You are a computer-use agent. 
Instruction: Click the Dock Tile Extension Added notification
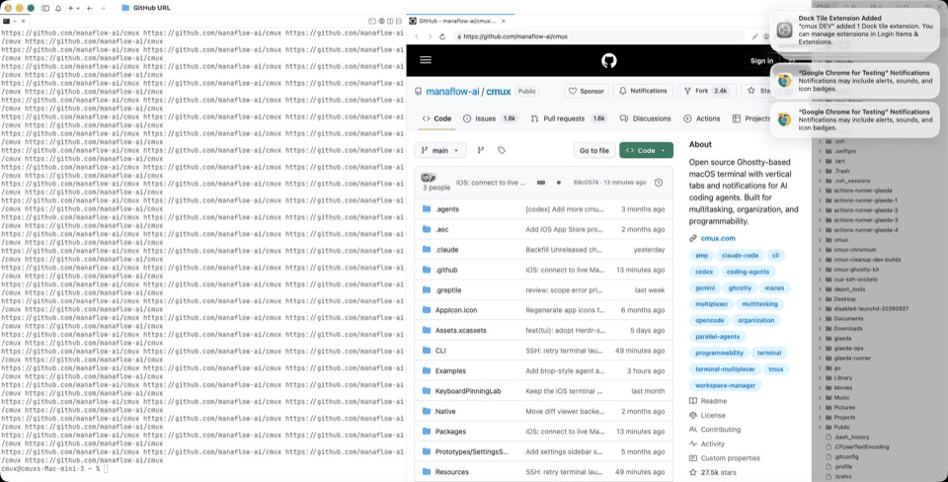pos(854,31)
